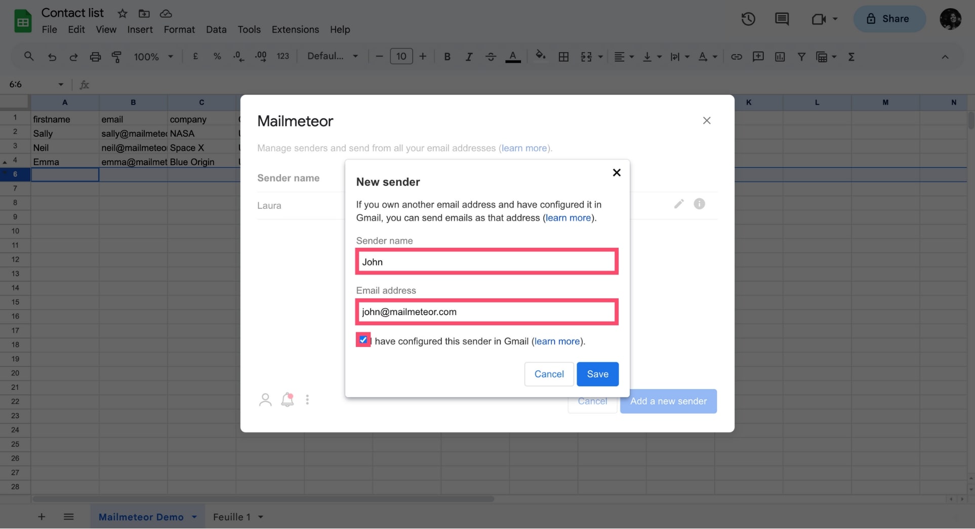Click the Share button

tap(889, 19)
